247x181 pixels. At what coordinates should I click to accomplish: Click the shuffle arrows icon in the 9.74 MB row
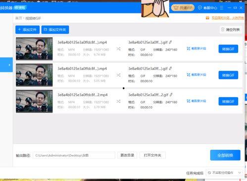[118, 49]
